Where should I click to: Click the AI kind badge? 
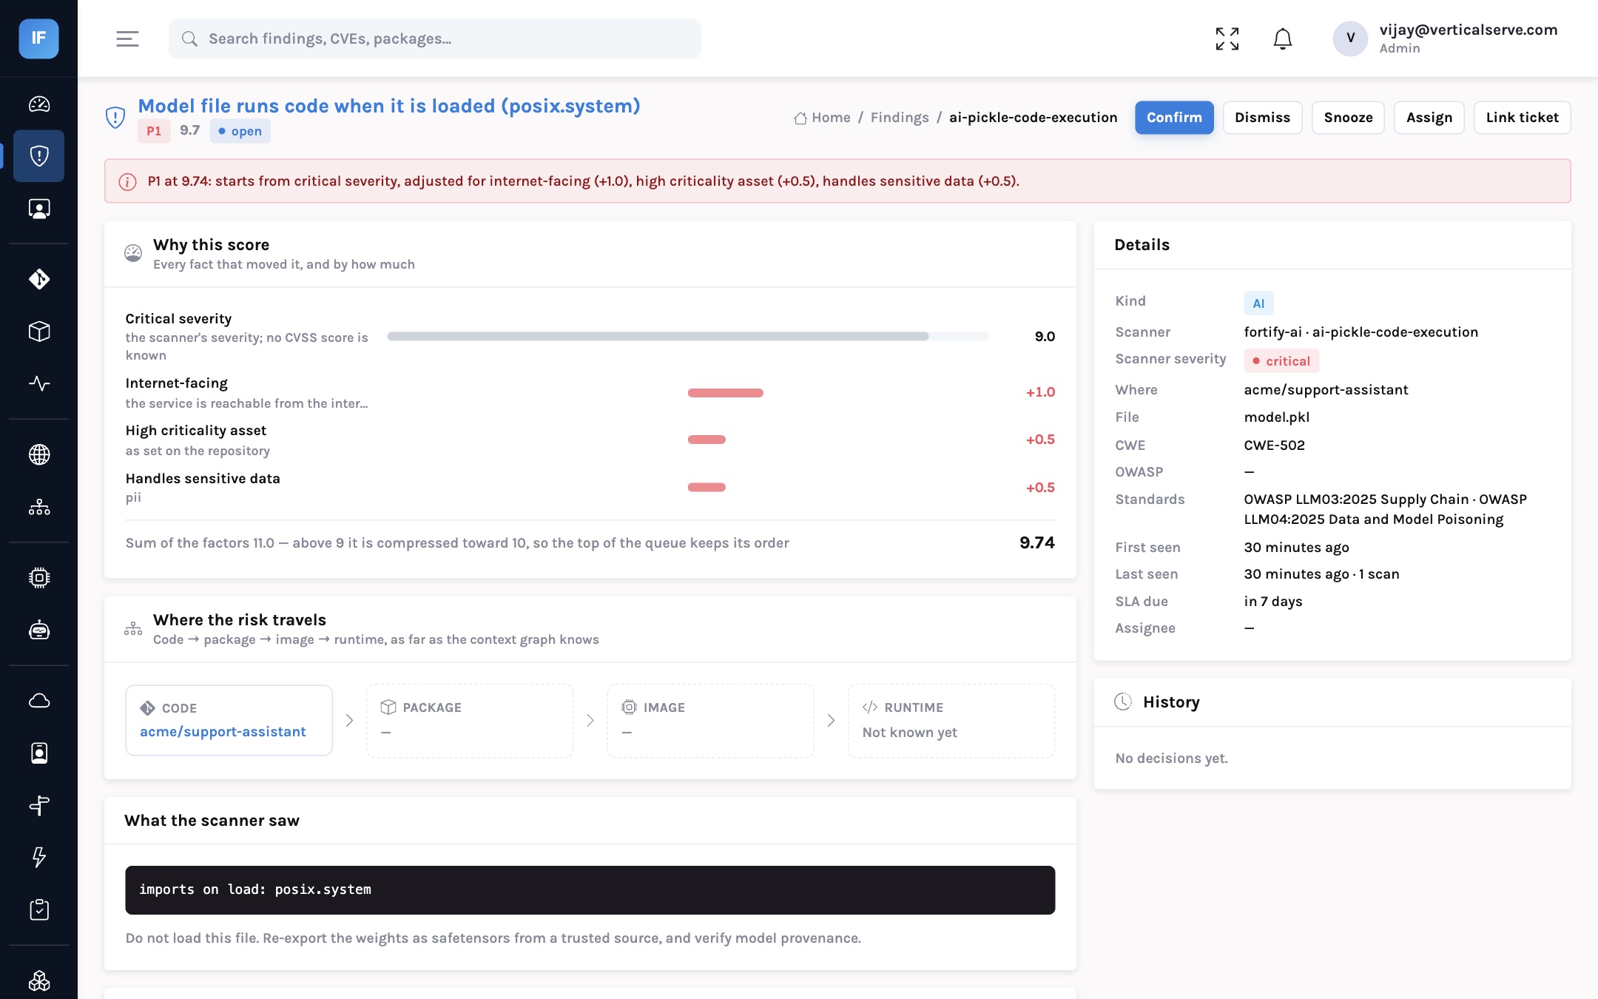click(1258, 303)
